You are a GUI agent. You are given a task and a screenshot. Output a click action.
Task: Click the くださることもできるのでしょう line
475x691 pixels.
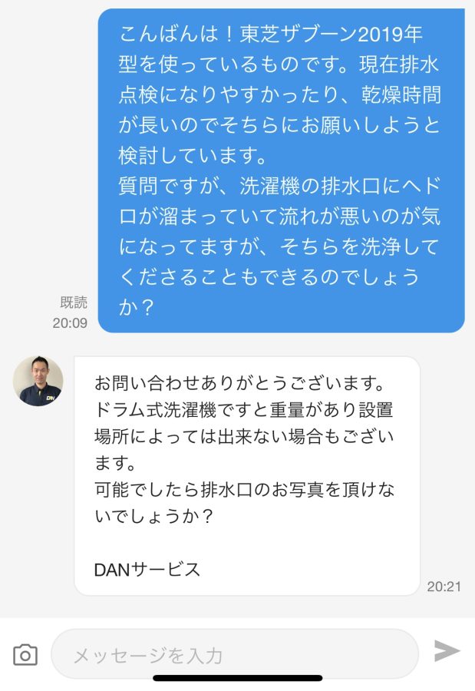[x=269, y=276]
